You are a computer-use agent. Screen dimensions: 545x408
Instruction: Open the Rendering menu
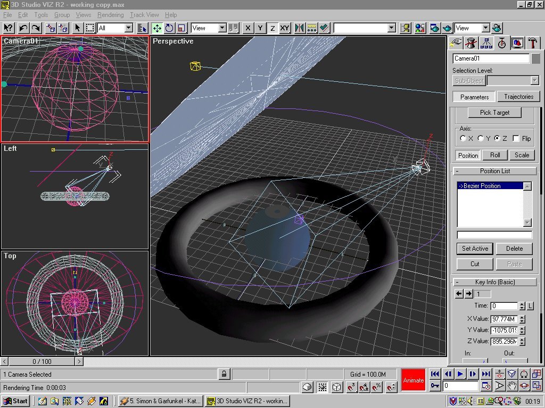coord(110,14)
